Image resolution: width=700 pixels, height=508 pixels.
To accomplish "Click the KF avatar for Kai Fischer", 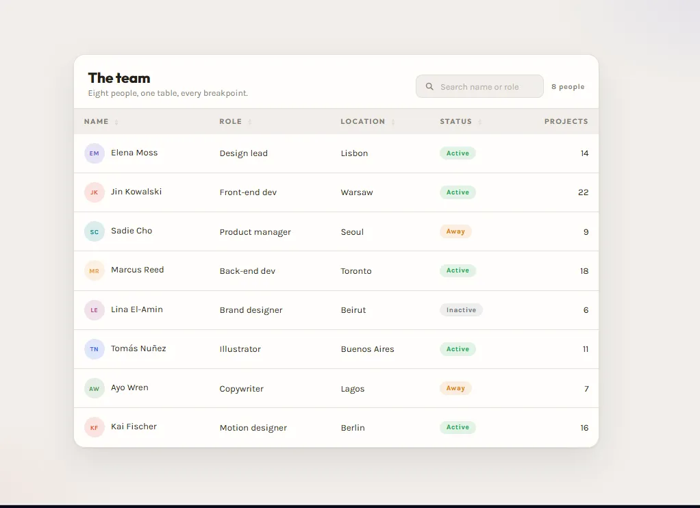I will point(95,427).
